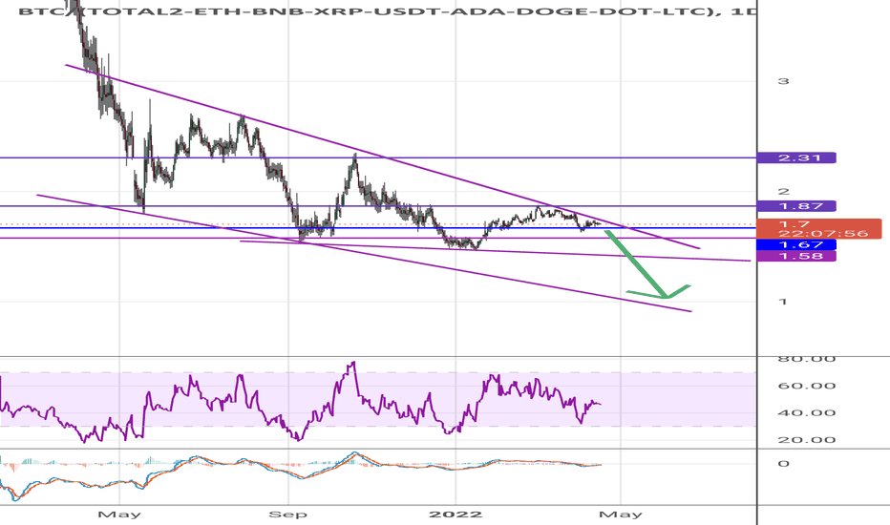Select the green projection arrow drawing
Viewport: 890px width, 525px height.
(x=636, y=265)
